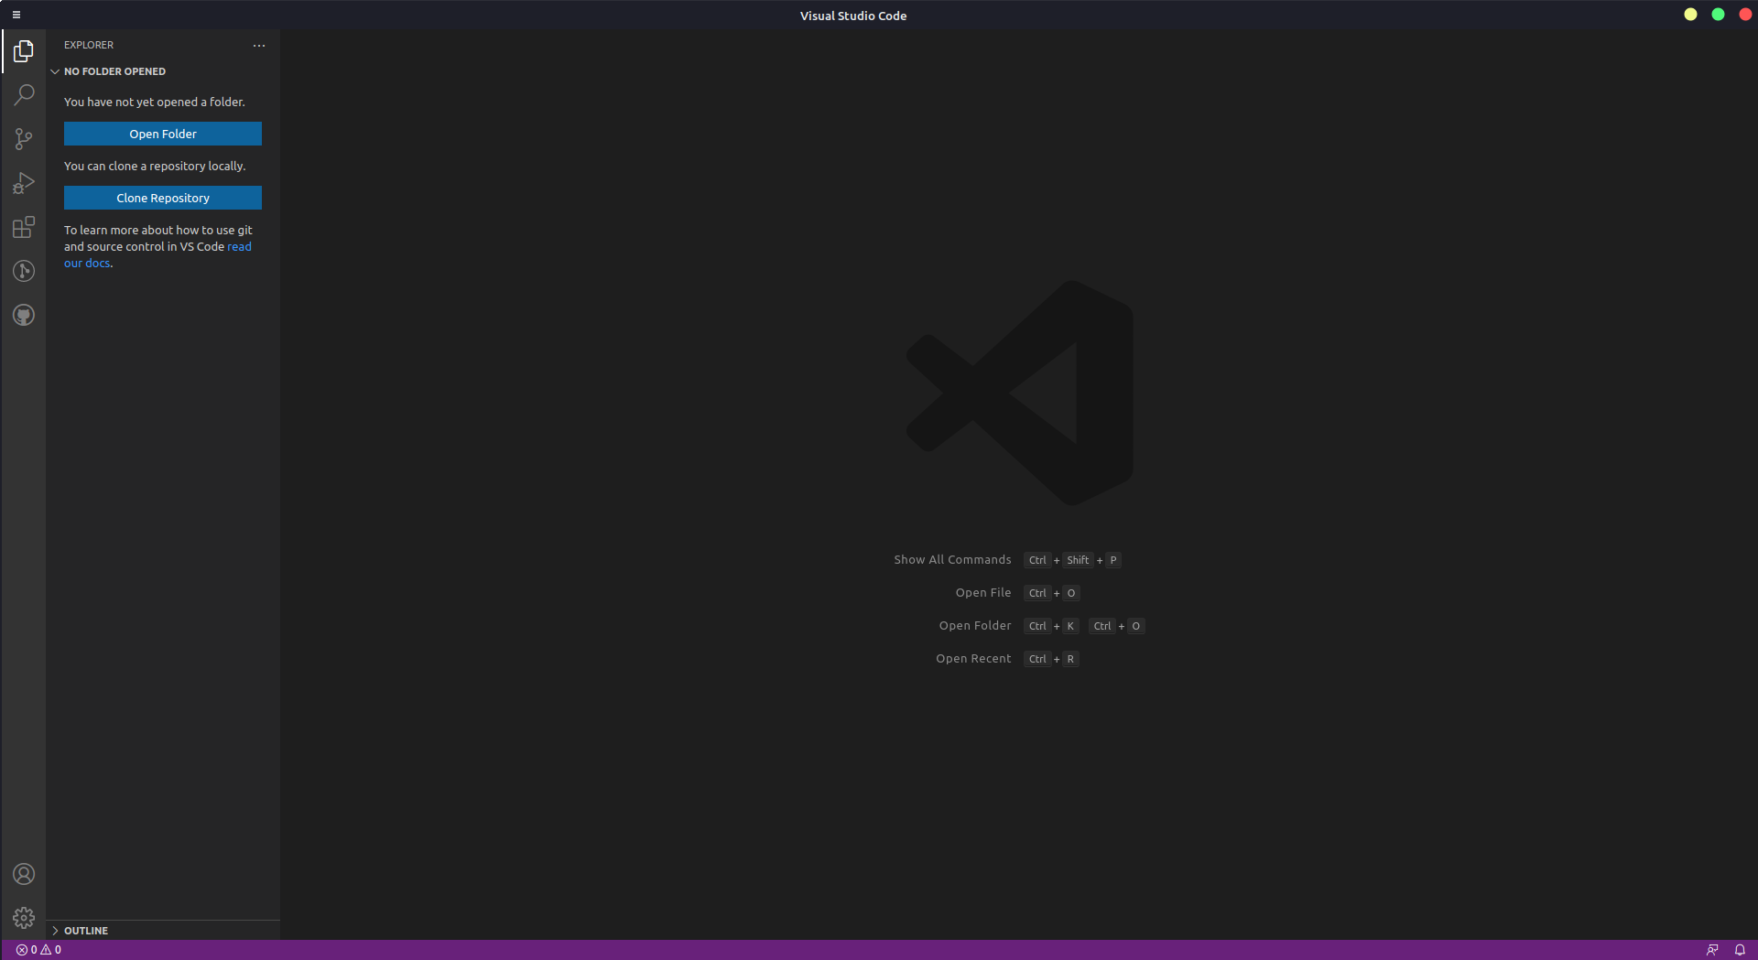Image resolution: width=1758 pixels, height=960 pixels.
Task: Open the Git Graph icon in activity bar
Action: [x=24, y=271]
